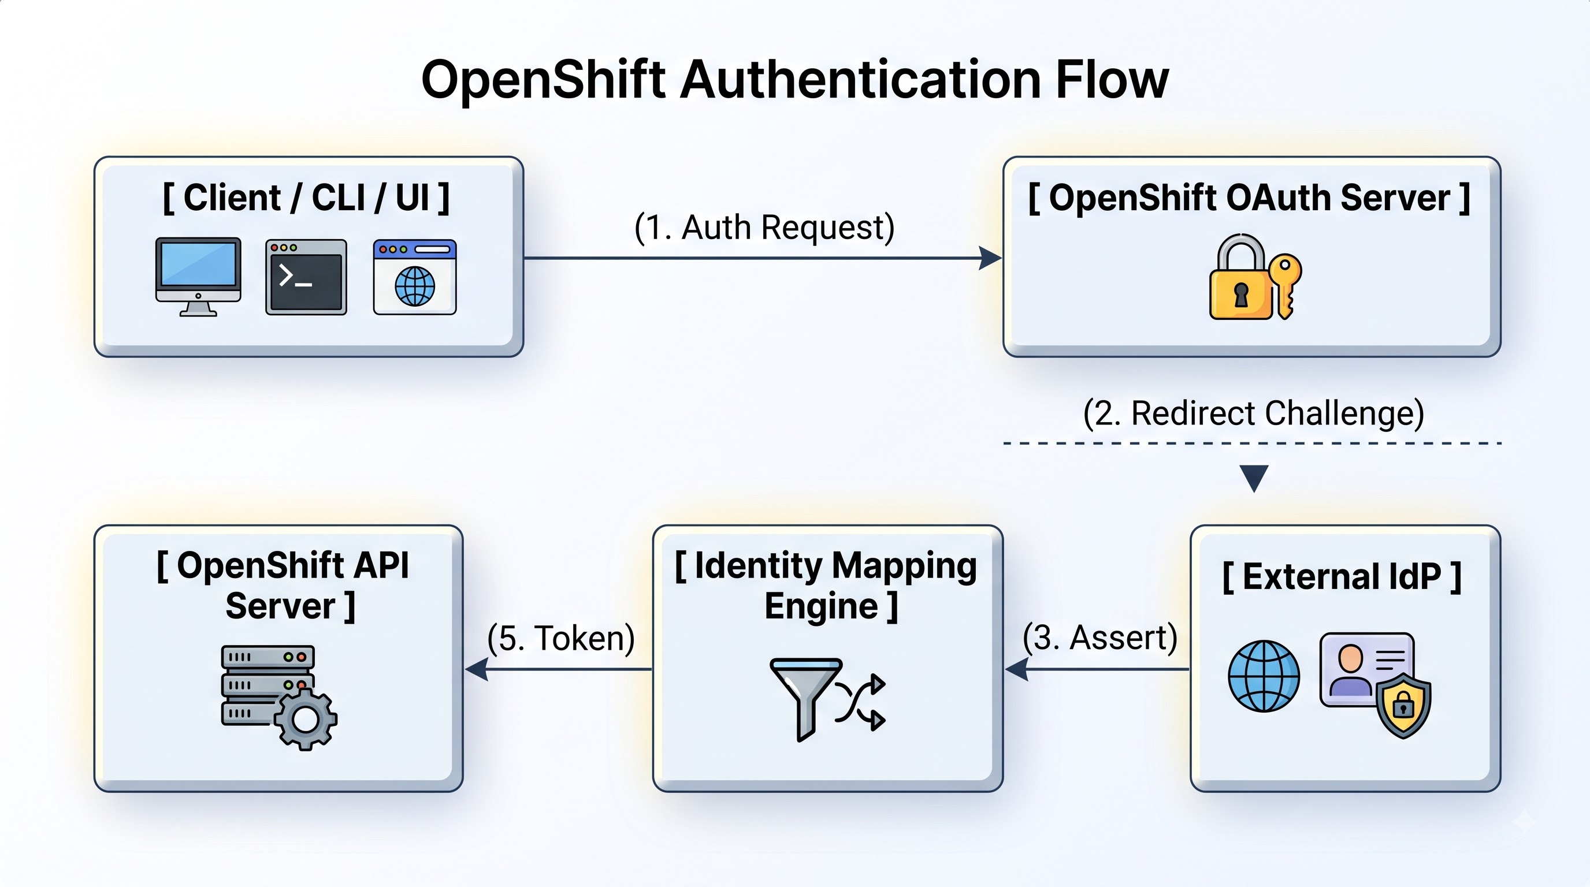The width and height of the screenshot is (1590, 887).
Task: Click the padlock icon in OAuth Server
Action: (x=1240, y=277)
